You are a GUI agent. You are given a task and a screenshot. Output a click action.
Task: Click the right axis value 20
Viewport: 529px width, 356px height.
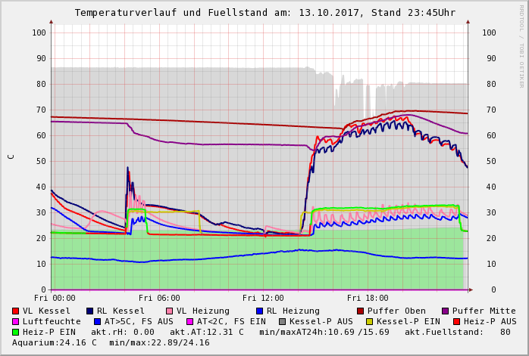(x=491, y=238)
